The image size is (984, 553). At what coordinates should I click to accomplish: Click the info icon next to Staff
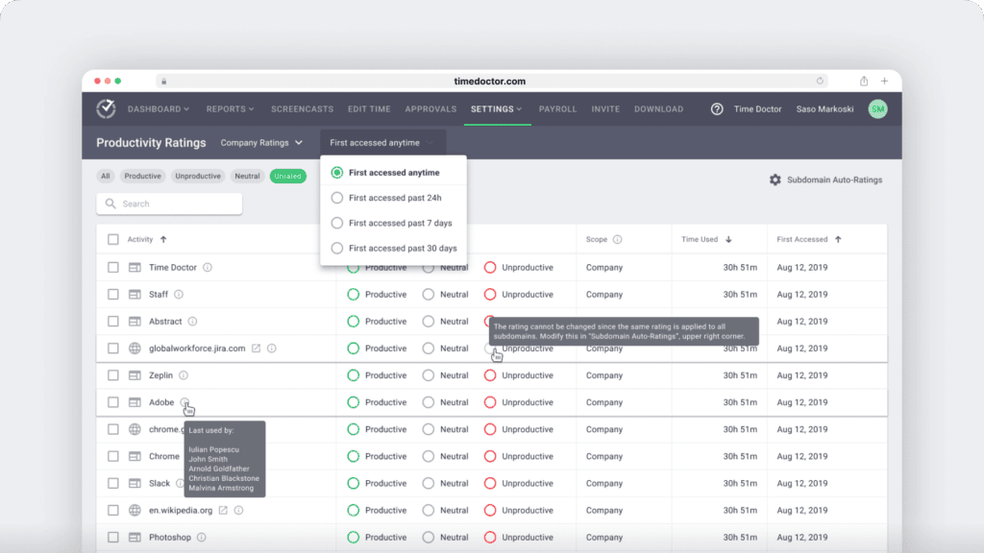(x=179, y=295)
